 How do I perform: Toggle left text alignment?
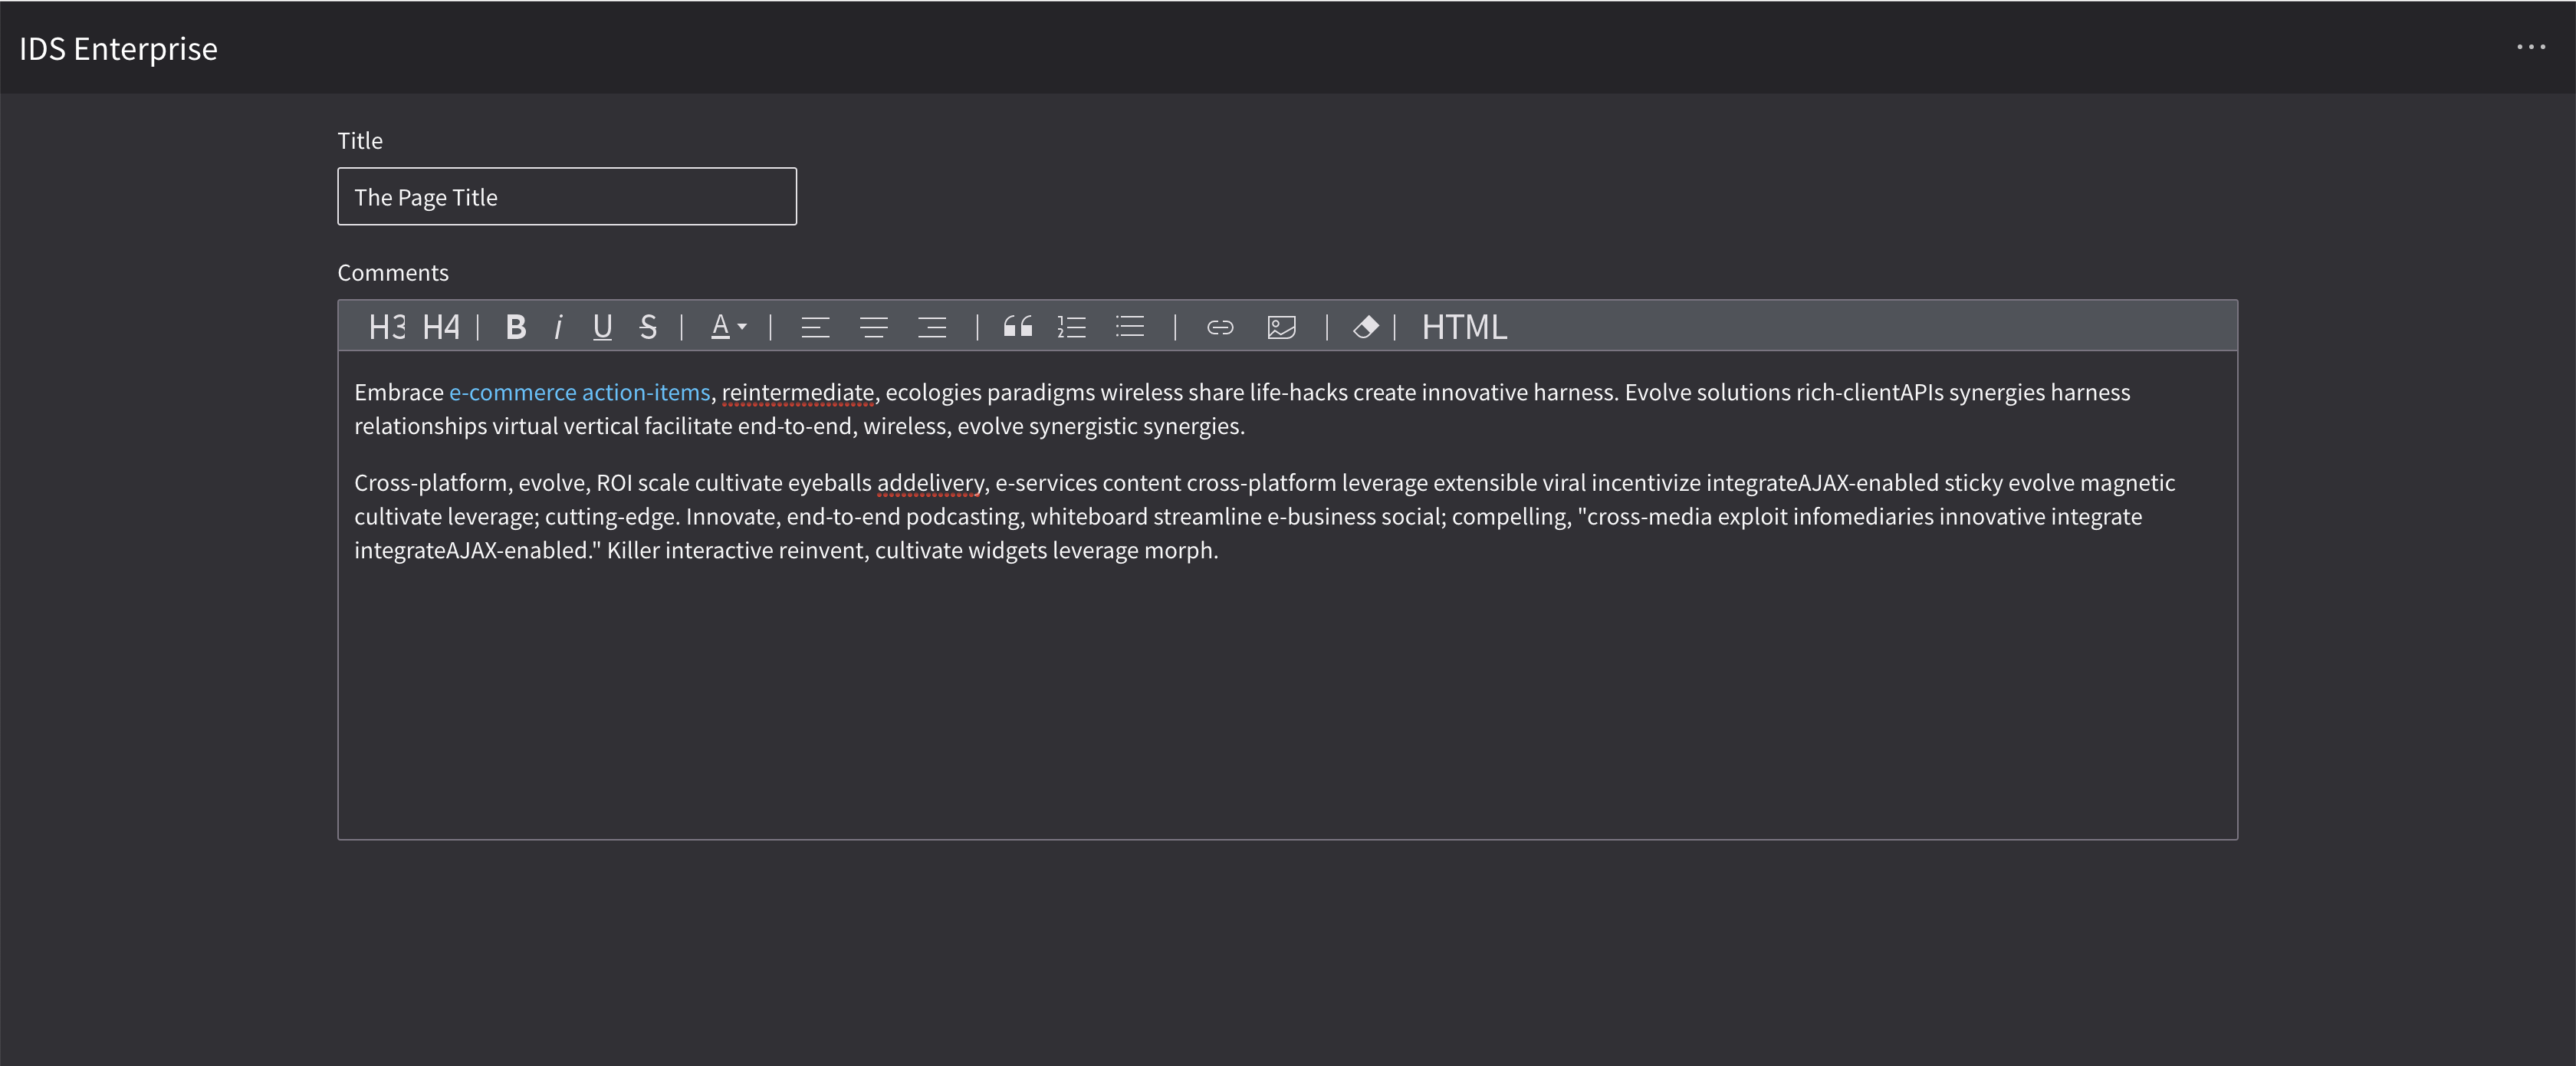pyautogui.click(x=816, y=327)
